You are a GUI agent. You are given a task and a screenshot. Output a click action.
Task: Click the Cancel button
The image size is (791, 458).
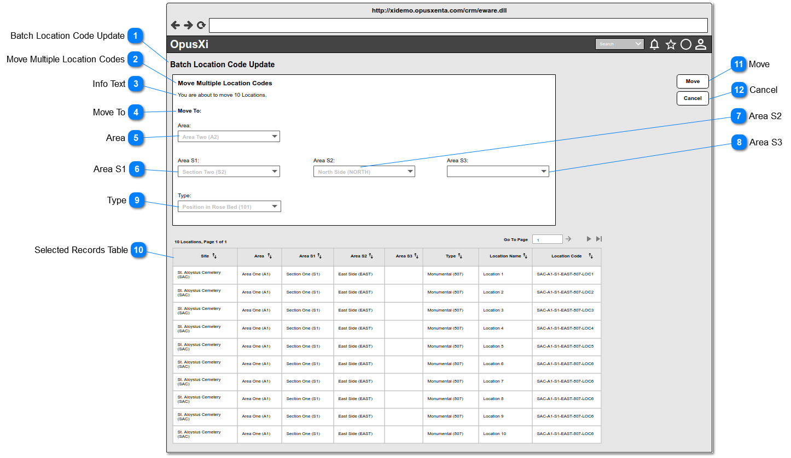(693, 98)
